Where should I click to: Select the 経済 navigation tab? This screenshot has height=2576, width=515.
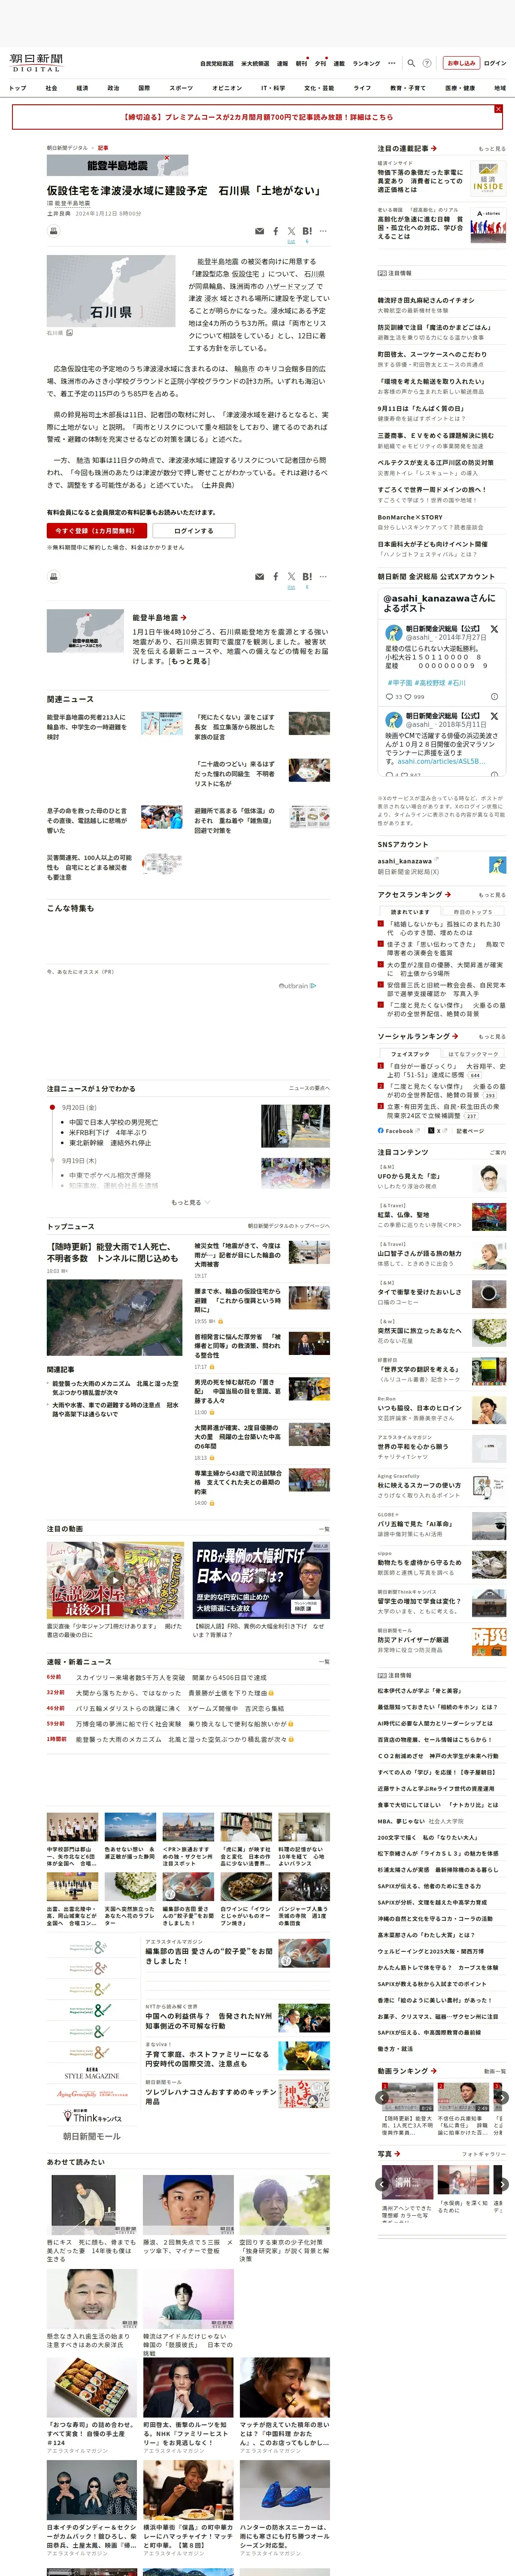click(x=82, y=88)
